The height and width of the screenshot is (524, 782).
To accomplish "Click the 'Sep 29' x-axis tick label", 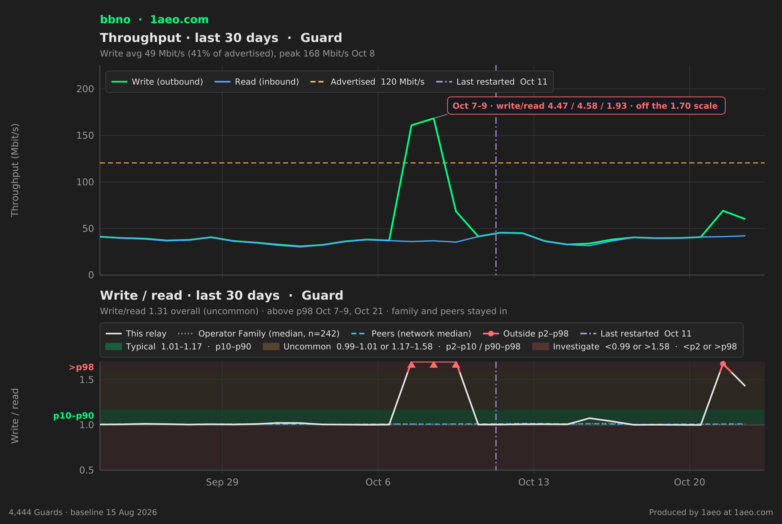I will [222, 482].
